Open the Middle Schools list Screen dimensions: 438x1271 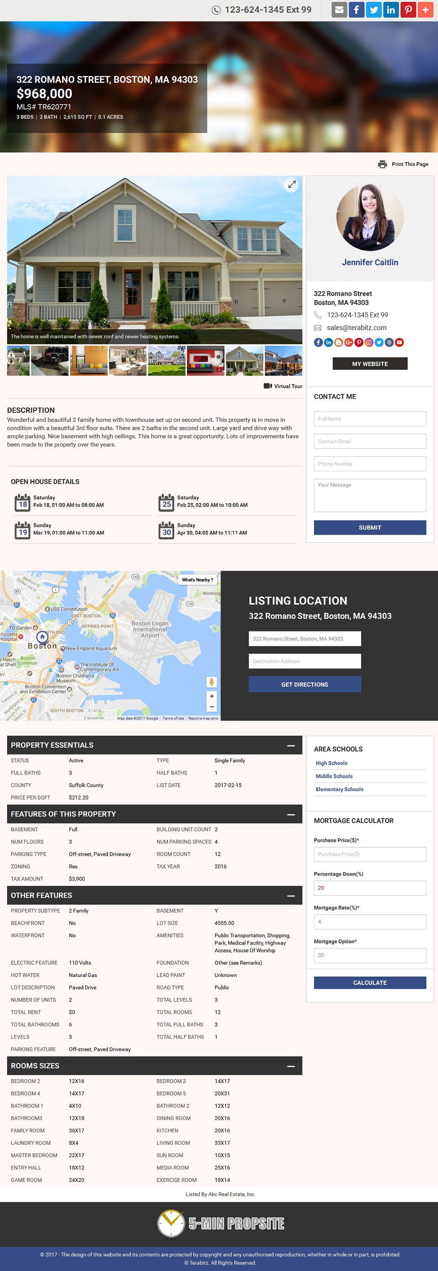334,777
